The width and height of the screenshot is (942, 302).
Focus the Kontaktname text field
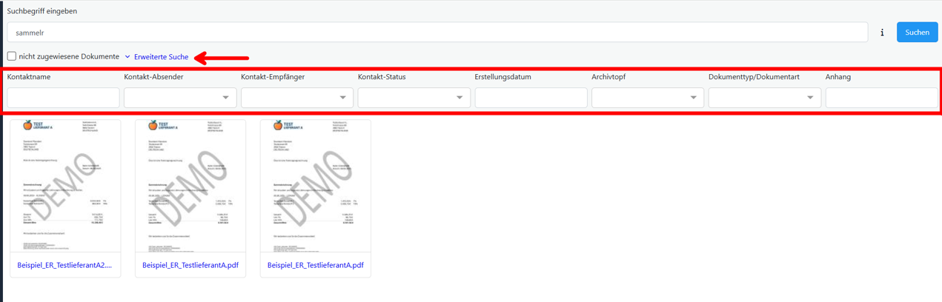[x=63, y=98]
